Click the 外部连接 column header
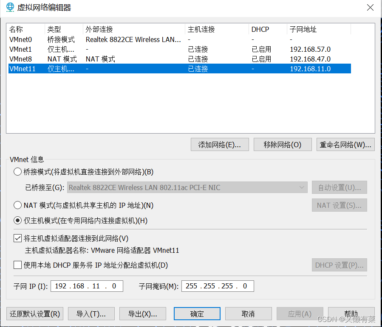 click(134, 29)
